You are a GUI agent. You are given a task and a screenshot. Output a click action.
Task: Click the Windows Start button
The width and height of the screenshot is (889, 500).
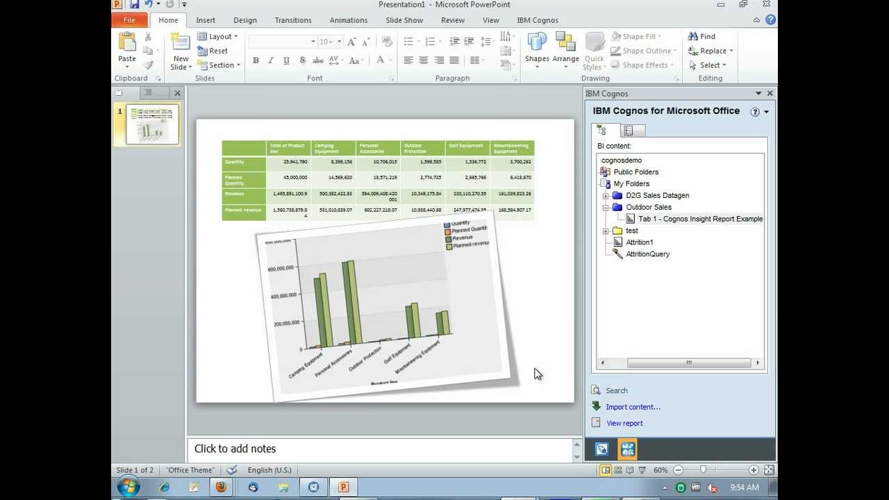click(128, 487)
